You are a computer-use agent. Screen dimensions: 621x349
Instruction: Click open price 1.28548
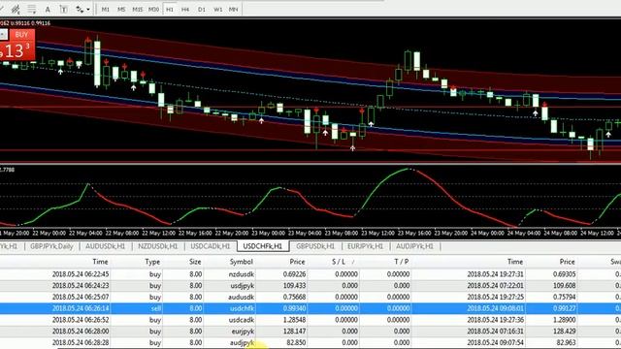(x=294, y=320)
